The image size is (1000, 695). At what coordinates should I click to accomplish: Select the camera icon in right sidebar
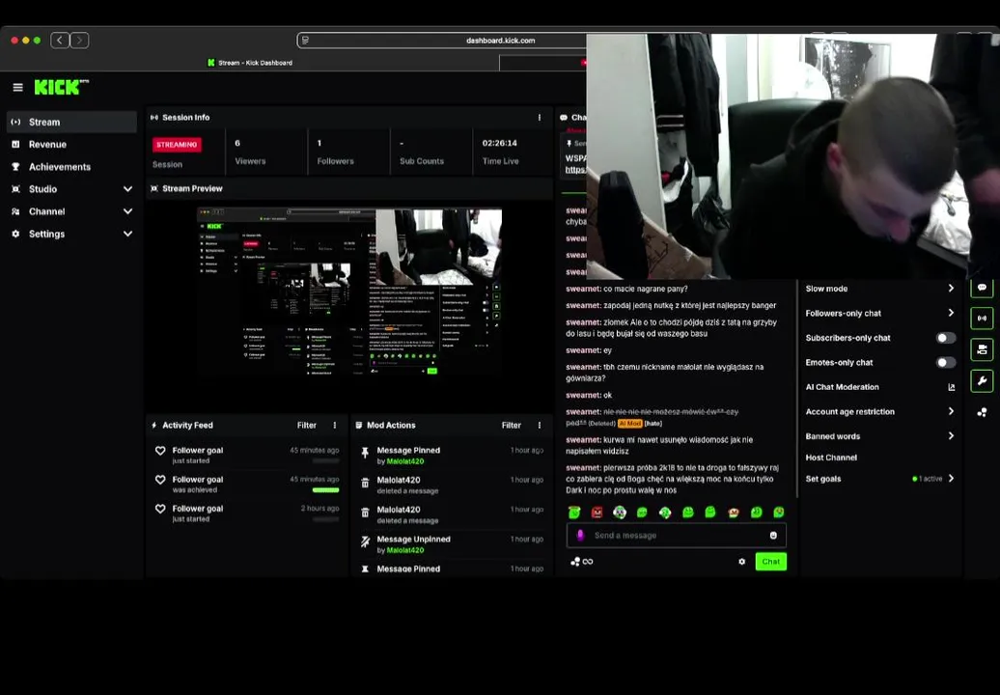point(983,349)
